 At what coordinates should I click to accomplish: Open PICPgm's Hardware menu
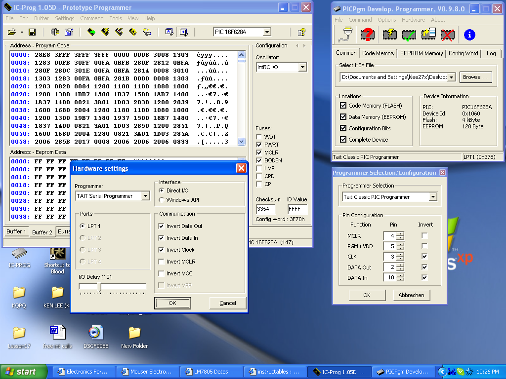click(413, 20)
